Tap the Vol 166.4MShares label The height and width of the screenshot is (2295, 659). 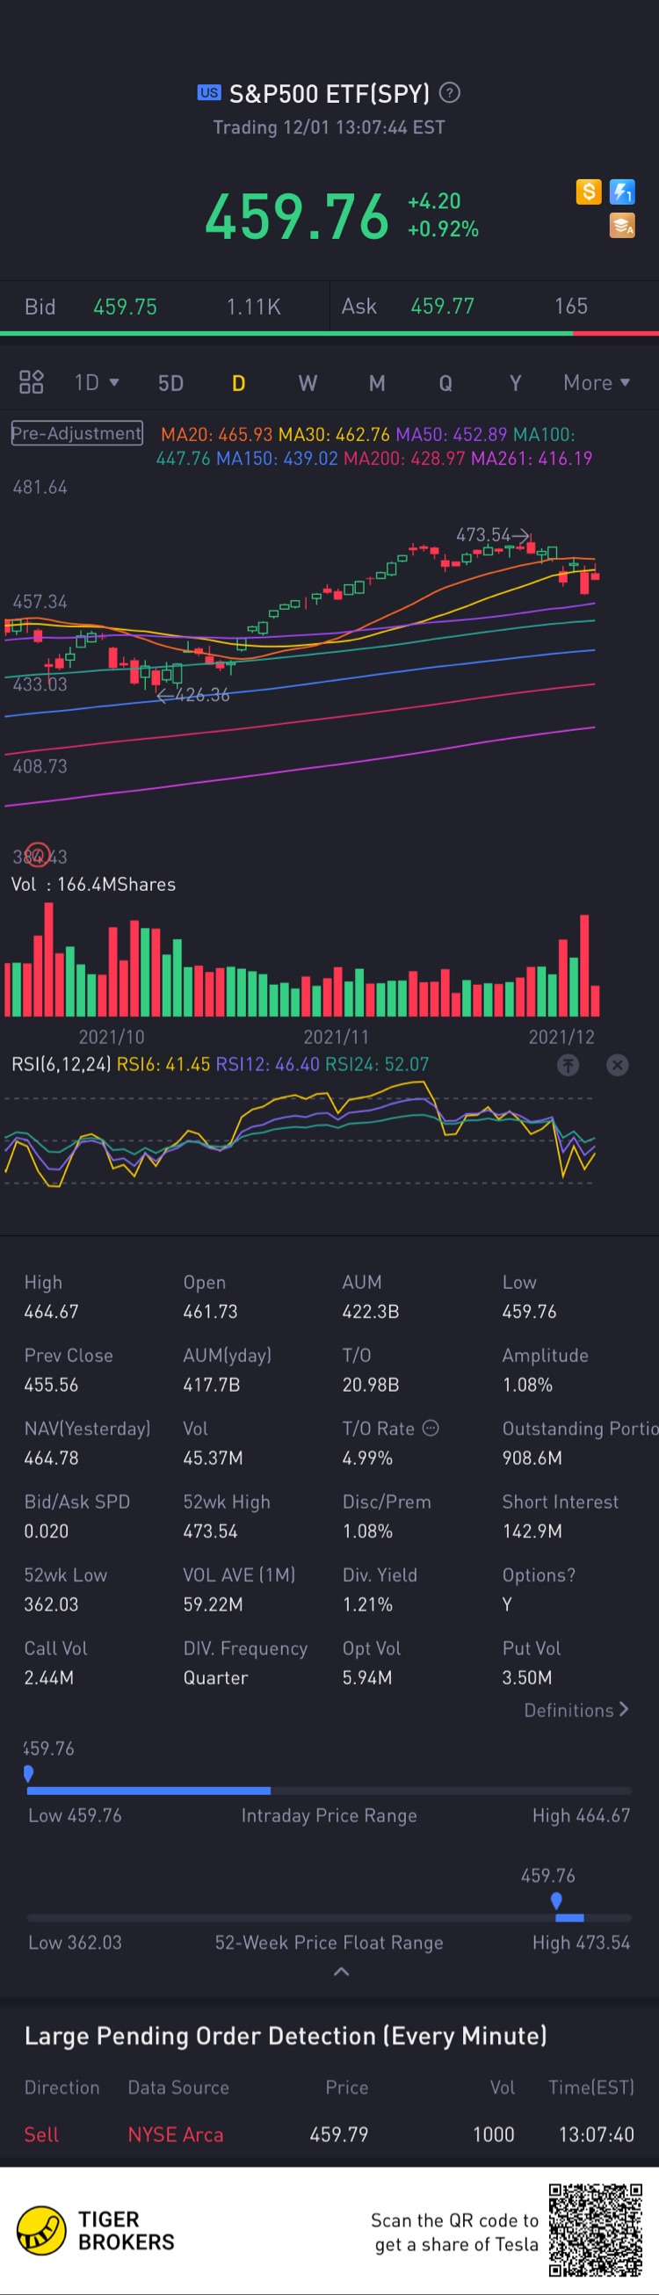click(x=93, y=884)
